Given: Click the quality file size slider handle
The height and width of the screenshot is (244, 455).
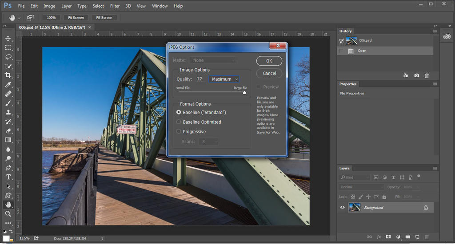Looking at the screenshot, I should coord(244,92).
